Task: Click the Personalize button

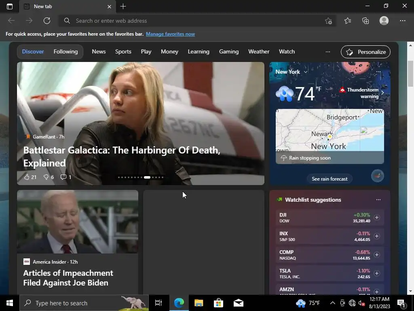Action: click(x=365, y=52)
